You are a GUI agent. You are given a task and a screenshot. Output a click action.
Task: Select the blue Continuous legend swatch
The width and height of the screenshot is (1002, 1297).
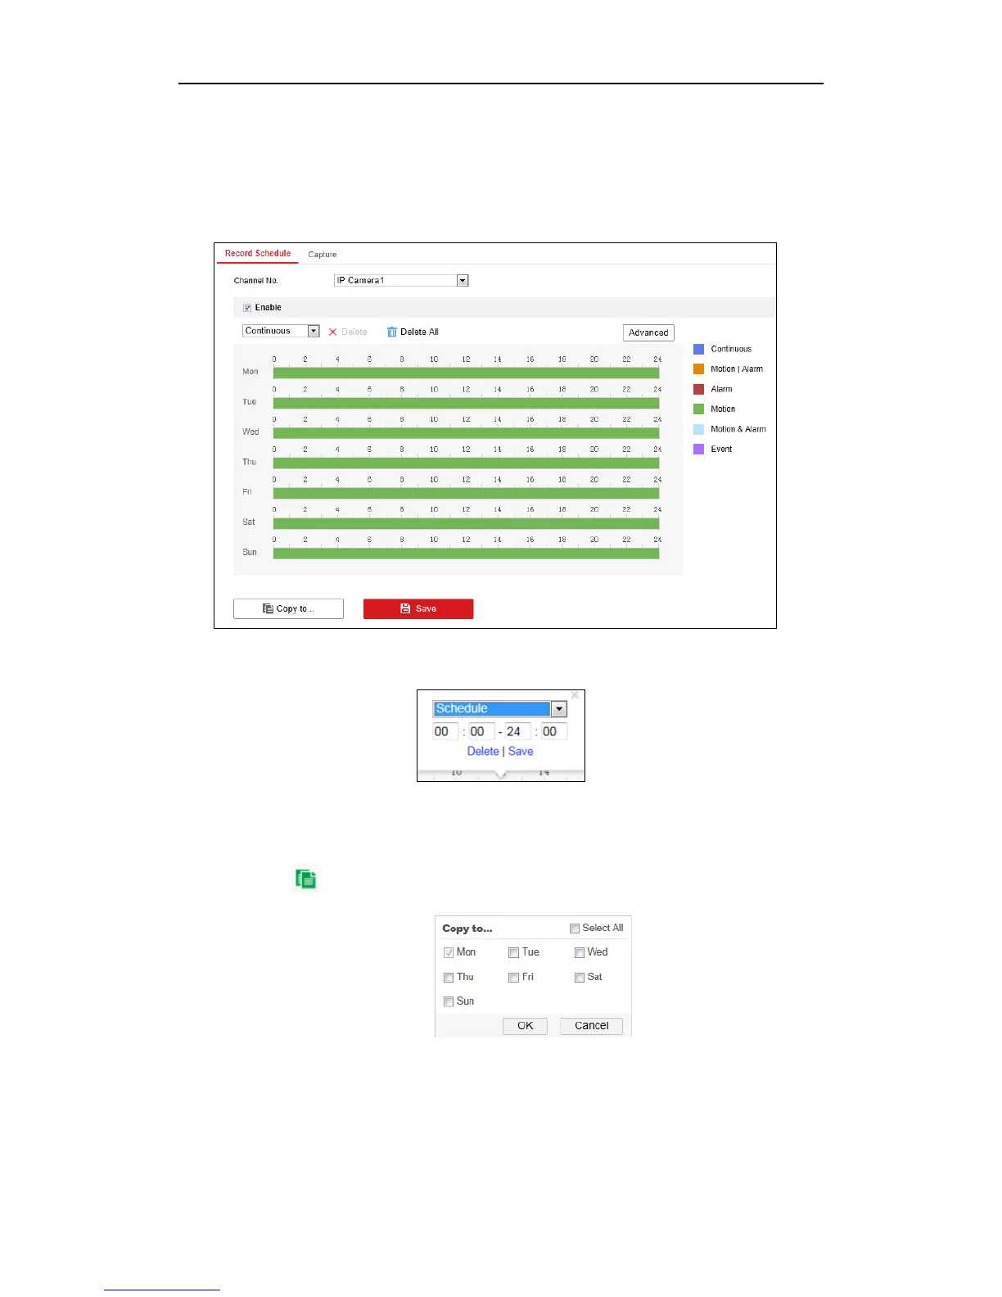coord(699,349)
